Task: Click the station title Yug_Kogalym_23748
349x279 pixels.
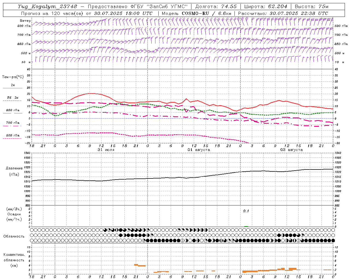Action: coord(47,7)
